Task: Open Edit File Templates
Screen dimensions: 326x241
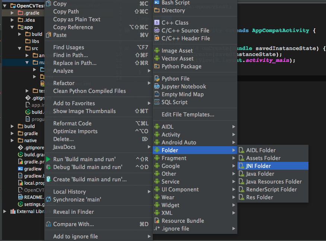Action: coord(195,115)
